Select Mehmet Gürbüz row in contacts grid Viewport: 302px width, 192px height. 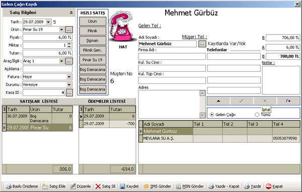[219, 131]
